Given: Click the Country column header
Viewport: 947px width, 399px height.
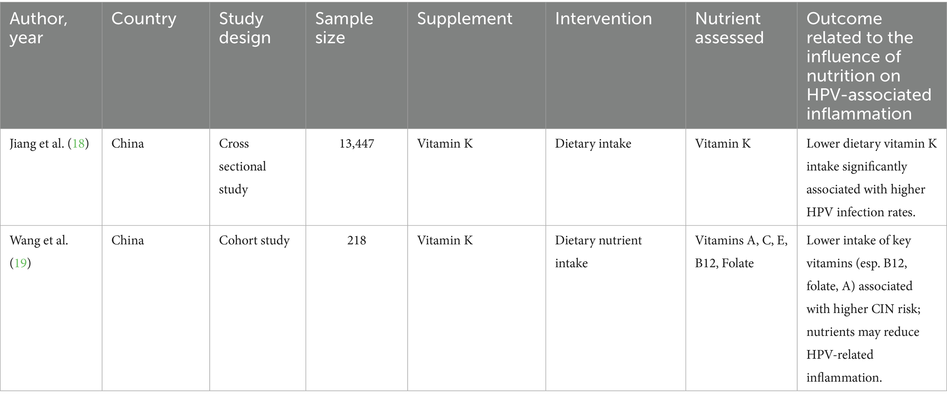Looking at the screenshot, I should 144,19.
